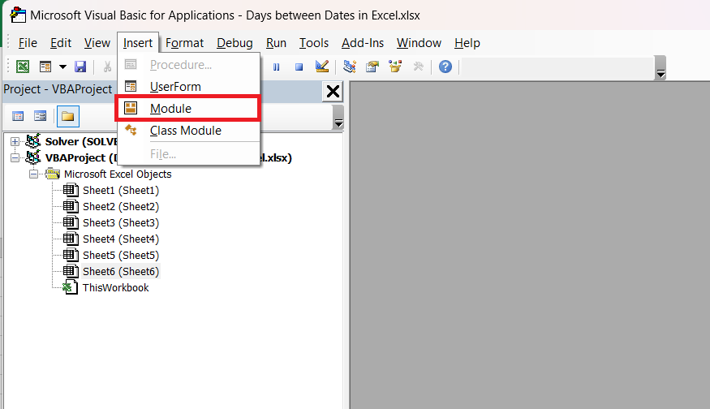Open the Edit menu
This screenshot has width=710, height=409.
pyautogui.click(x=61, y=43)
